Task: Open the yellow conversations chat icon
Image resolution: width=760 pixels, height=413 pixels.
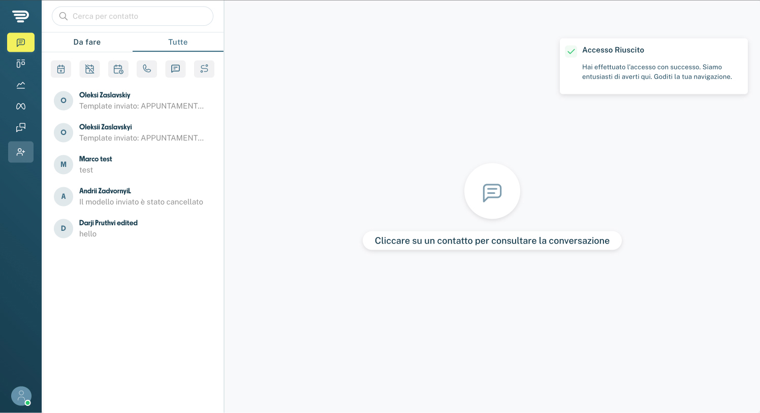Action: pyautogui.click(x=21, y=43)
